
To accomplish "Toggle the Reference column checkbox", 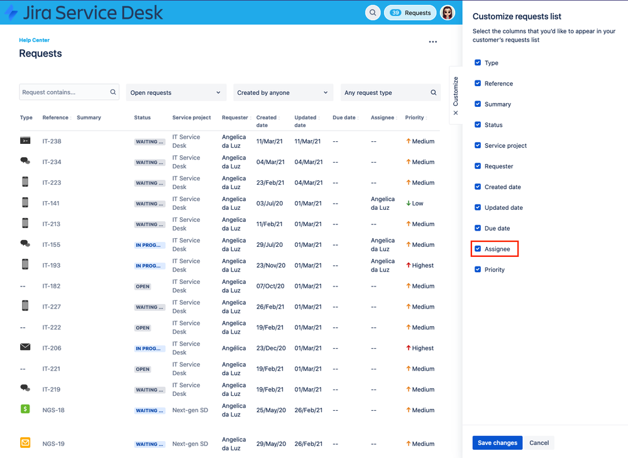I will click(x=478, y=84).
